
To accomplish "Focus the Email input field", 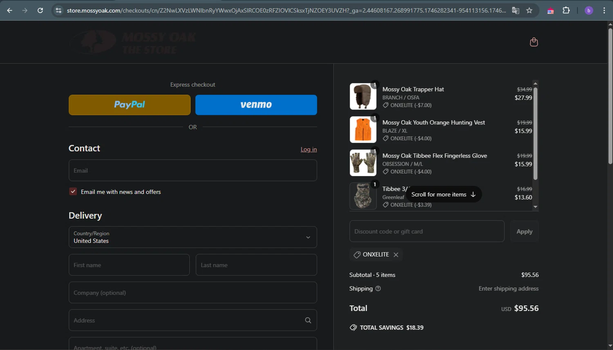I will (x=193, y=170).
